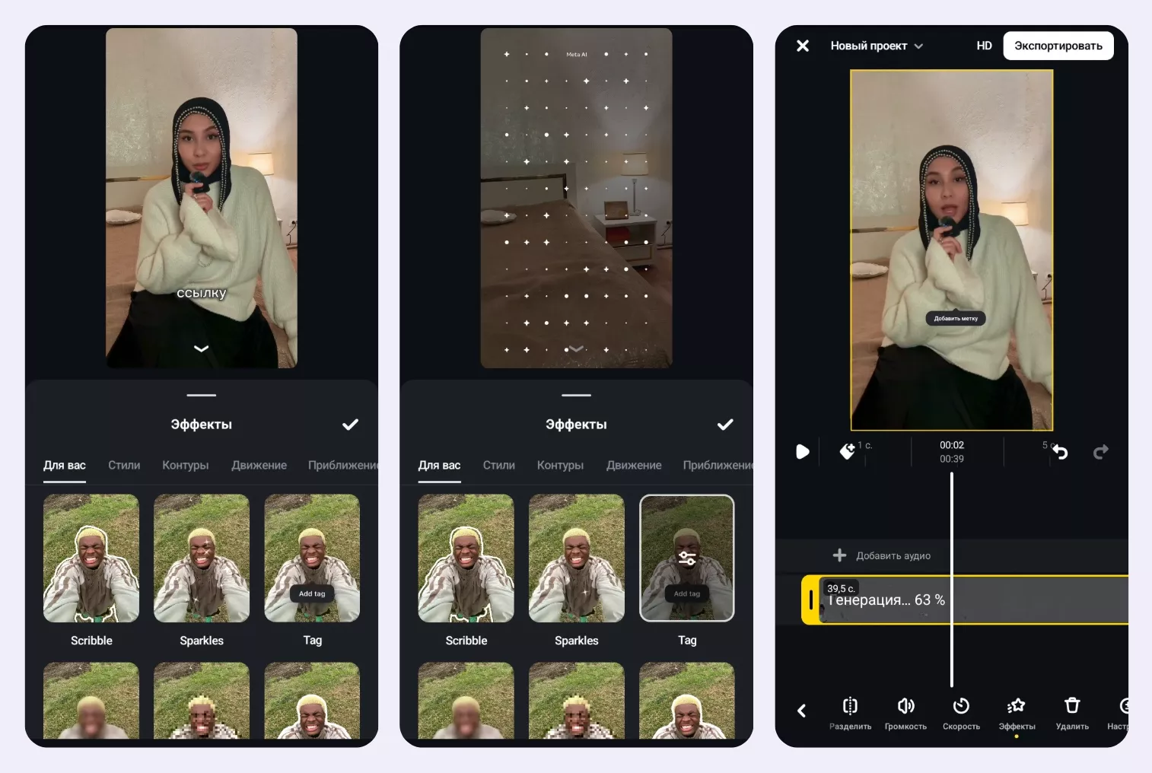1152x773 pixels.
Task: Add a keyframe marker beside the play button
Action: pos(847,452)
